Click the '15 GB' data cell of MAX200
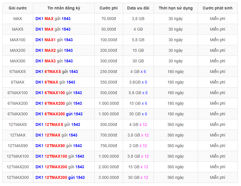241x186 pixels. coord(138,50)
